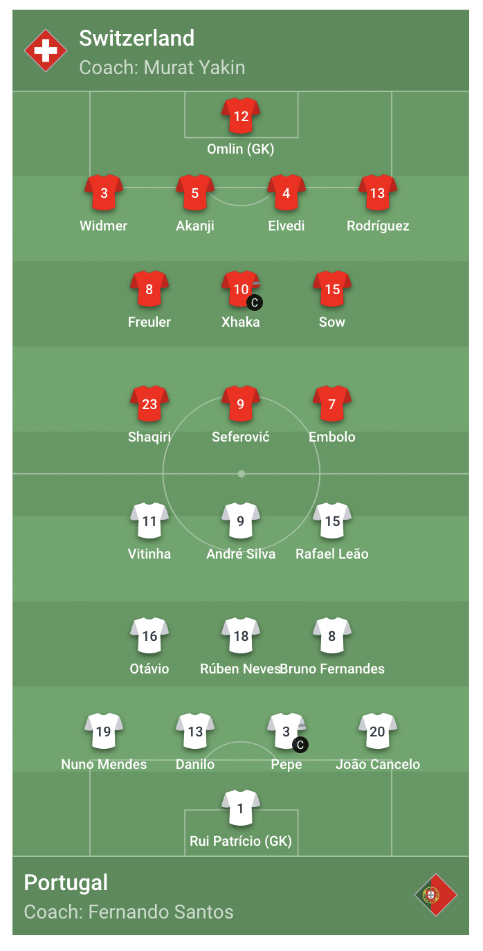This screenshot has height=951, width=483.
Task: Select Rafael Leão's number 15 shirt
Action: (x=332, y=520)
